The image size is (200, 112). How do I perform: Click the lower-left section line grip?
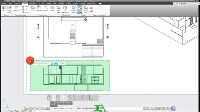click(x=38, y=37)
